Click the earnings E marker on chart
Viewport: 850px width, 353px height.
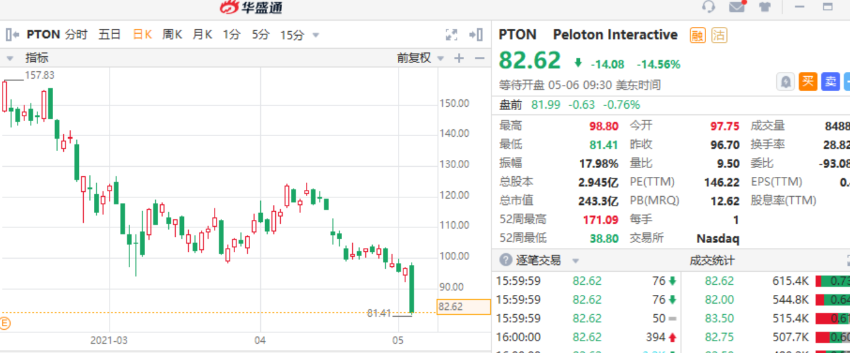5,323
